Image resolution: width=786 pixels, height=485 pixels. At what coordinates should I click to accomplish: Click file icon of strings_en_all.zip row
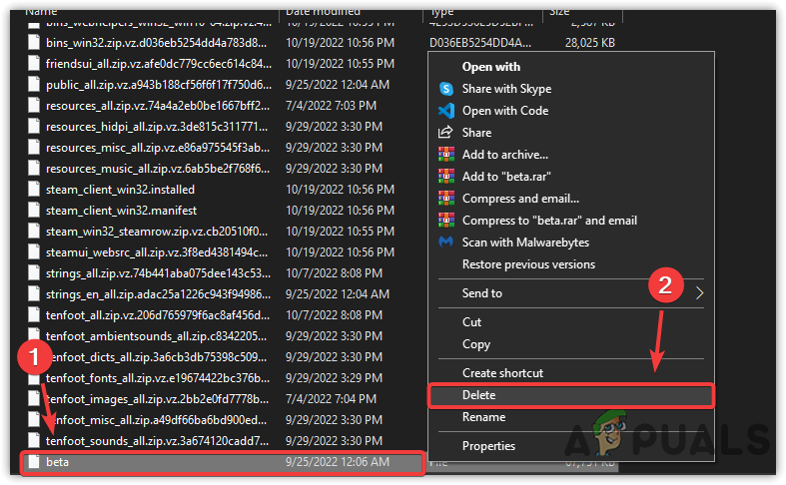34,294
